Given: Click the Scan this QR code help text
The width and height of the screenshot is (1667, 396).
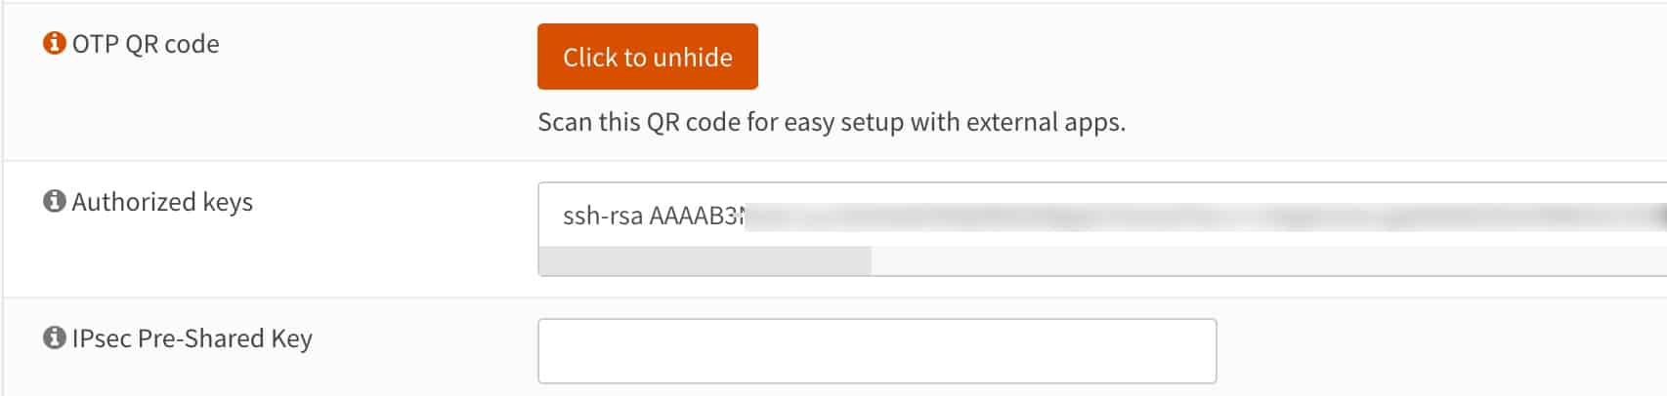Looking at the screenshot, I should 831,122.
